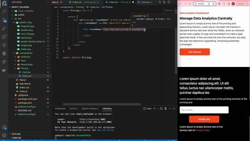Switch to the Card.jsx editor tab

(x=145, y=2)
